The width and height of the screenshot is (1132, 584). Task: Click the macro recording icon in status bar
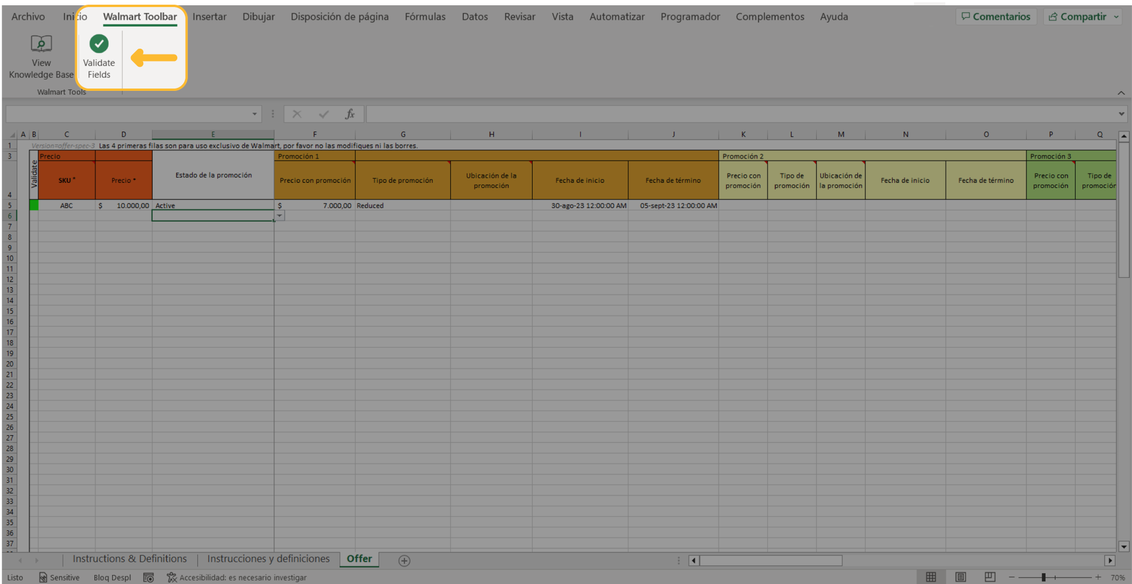[x=149, y=578]
